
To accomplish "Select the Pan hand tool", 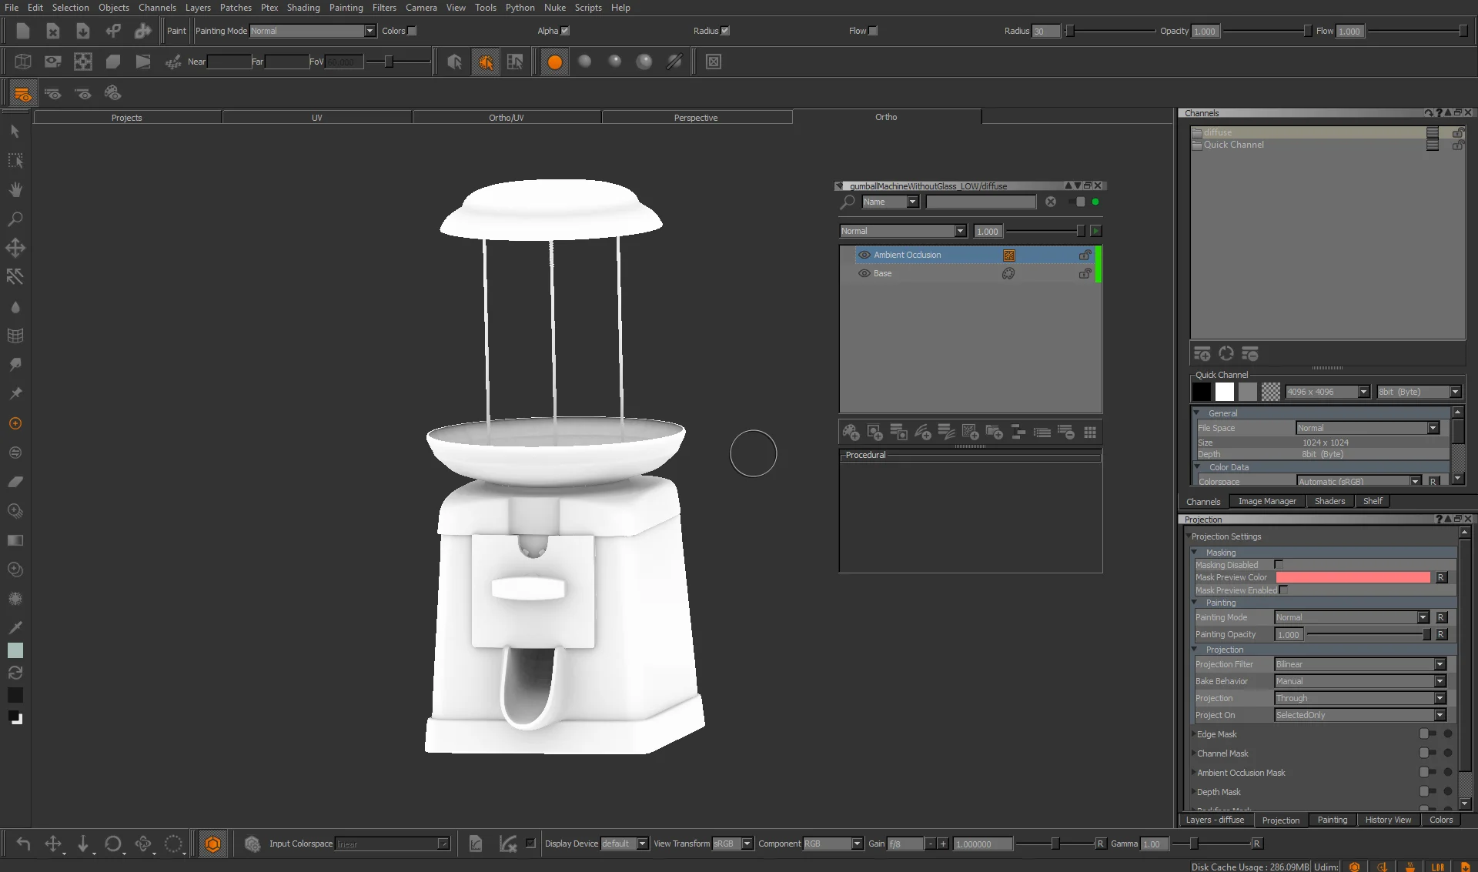I will pos(15,190).
